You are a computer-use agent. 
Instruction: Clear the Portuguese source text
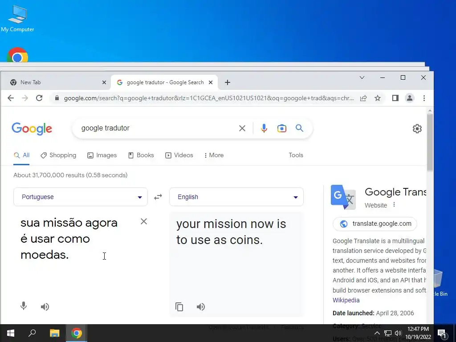pyautogui.click(x=144, y=222)
